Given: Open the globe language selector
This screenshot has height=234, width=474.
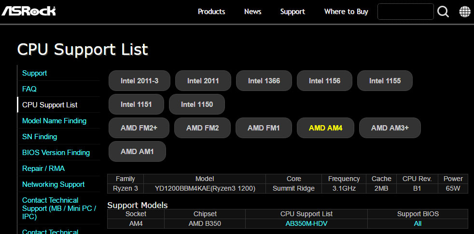Looking at the screenshot, I should point(465,12).
